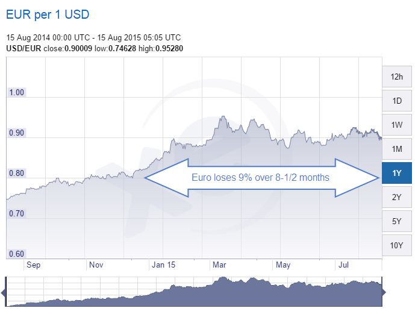Click the 'Mar' x-axis label

217,265
